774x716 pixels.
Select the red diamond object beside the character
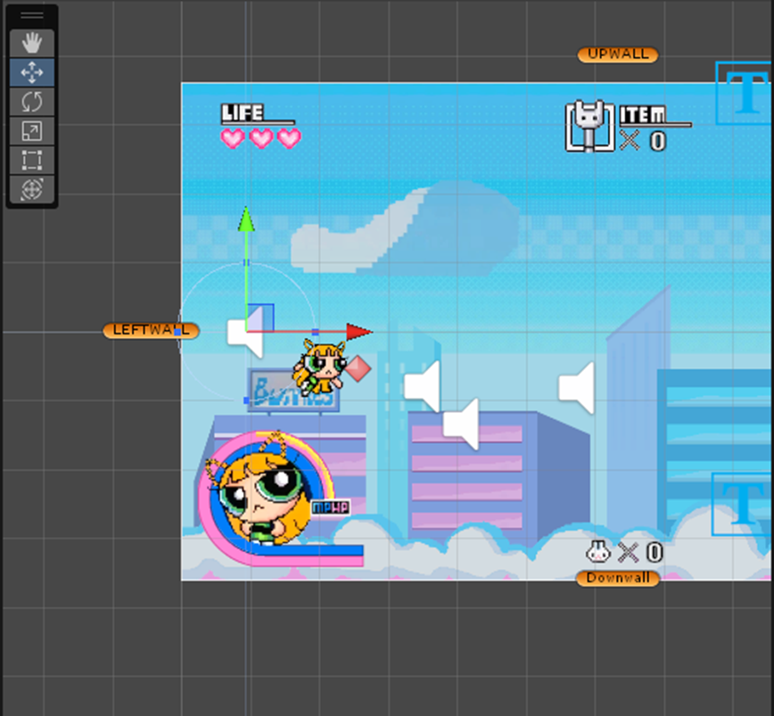(x=358, y=368)
